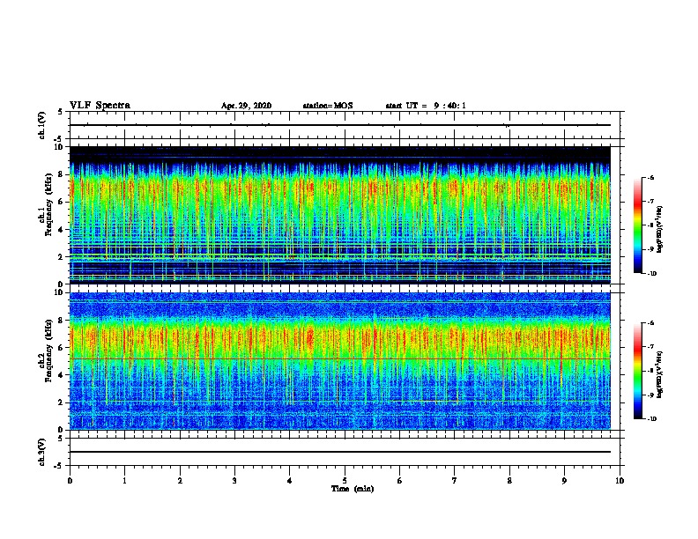Click the ch.1 spectrogram color scale bar

tap(638, 225)
